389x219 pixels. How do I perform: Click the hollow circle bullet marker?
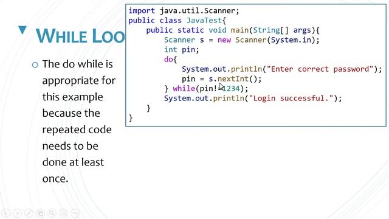[x=35, y=65]
